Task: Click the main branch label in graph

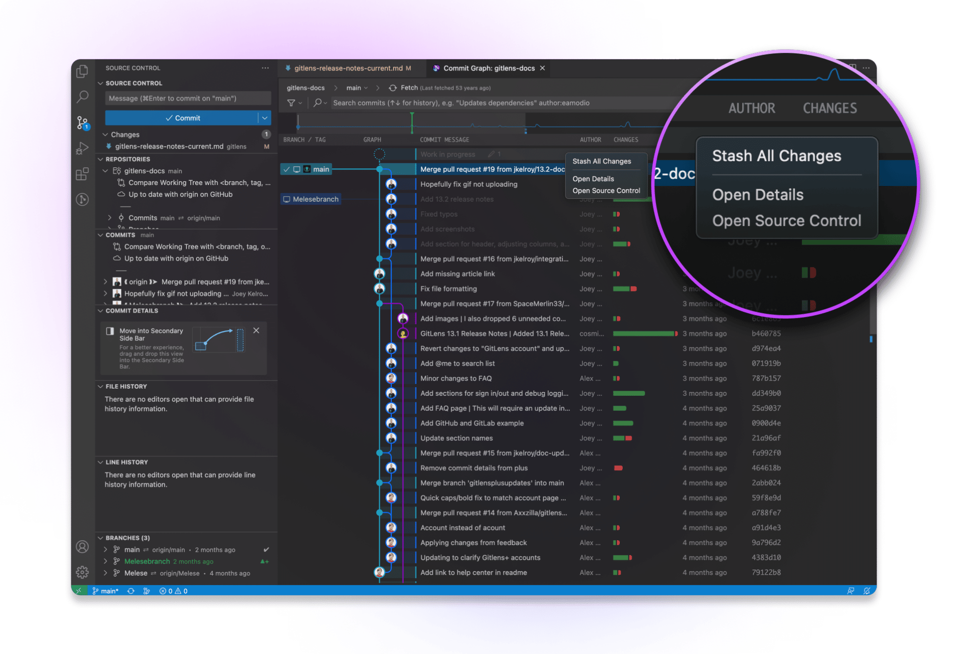Action: point(306,169)
